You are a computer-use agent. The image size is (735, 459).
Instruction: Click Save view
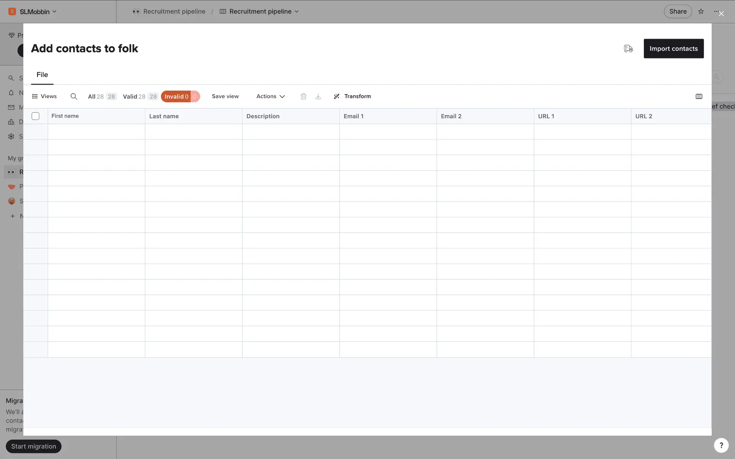click(225, 96)
